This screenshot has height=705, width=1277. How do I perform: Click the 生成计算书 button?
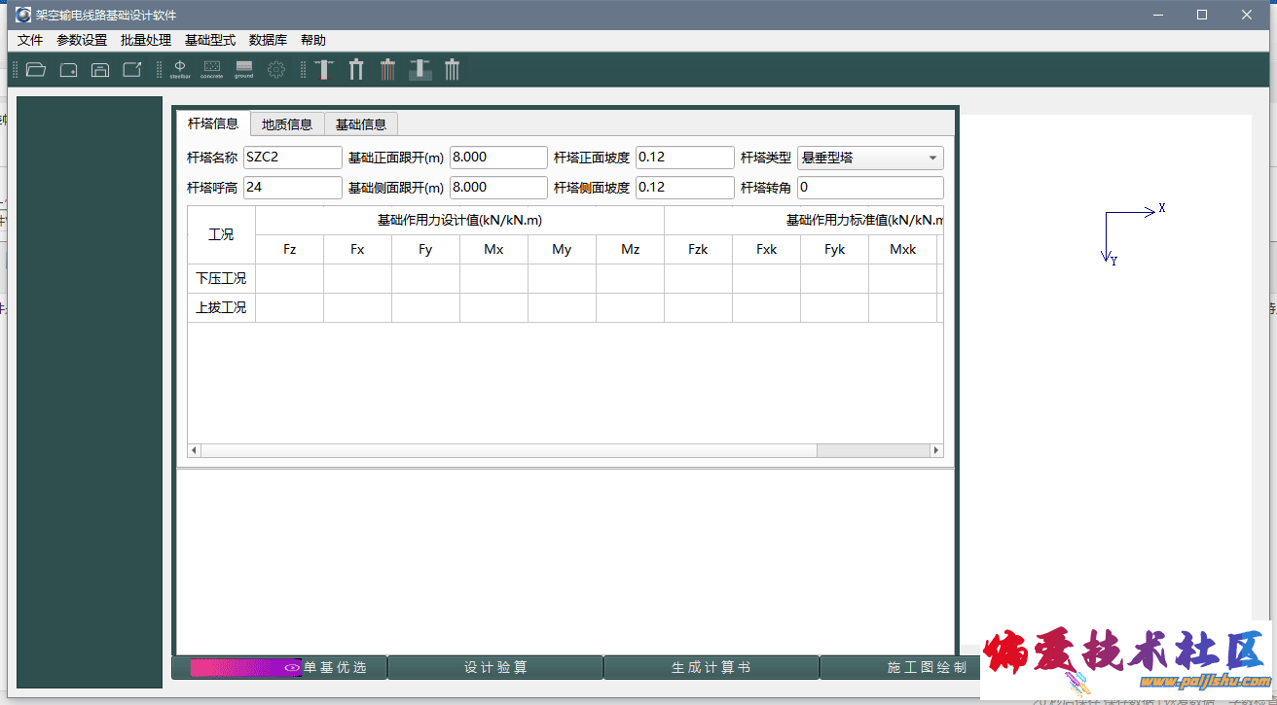pyautogui.click(x=711, y=668)
